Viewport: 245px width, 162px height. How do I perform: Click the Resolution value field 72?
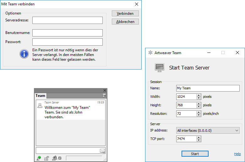[x=186, y=114]
